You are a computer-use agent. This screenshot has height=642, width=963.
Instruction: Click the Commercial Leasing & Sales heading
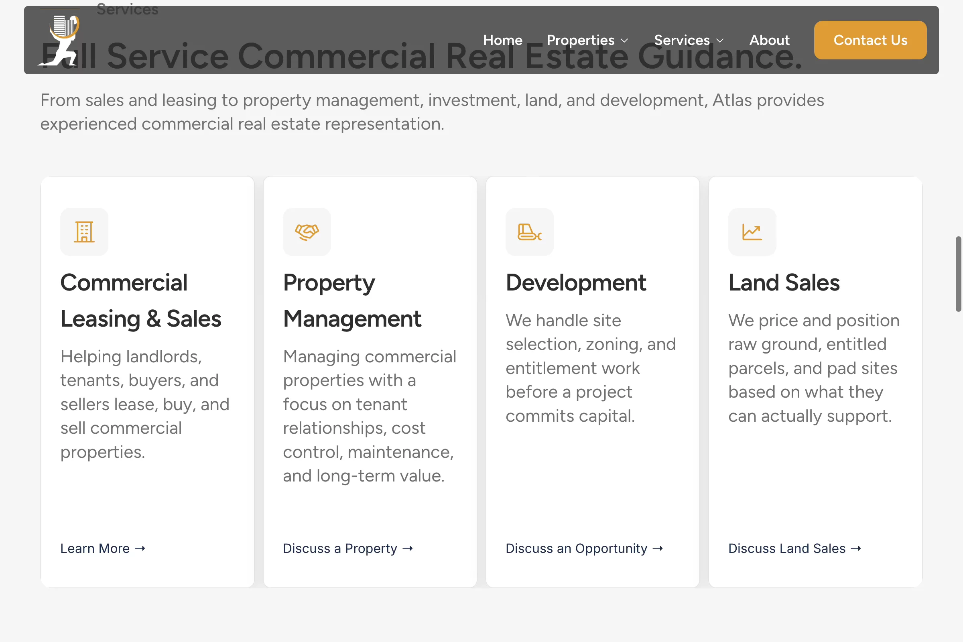[x=141, y=301]
